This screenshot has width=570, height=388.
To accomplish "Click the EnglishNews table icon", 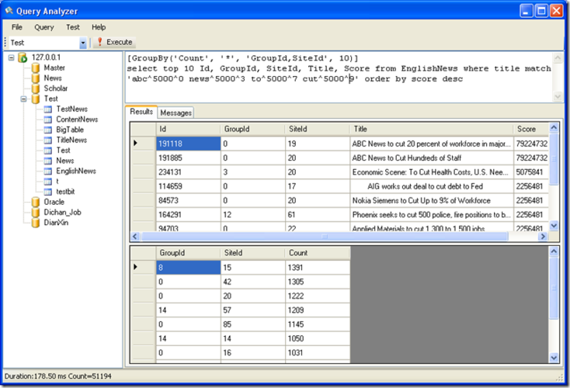I will tap(47, 171).
